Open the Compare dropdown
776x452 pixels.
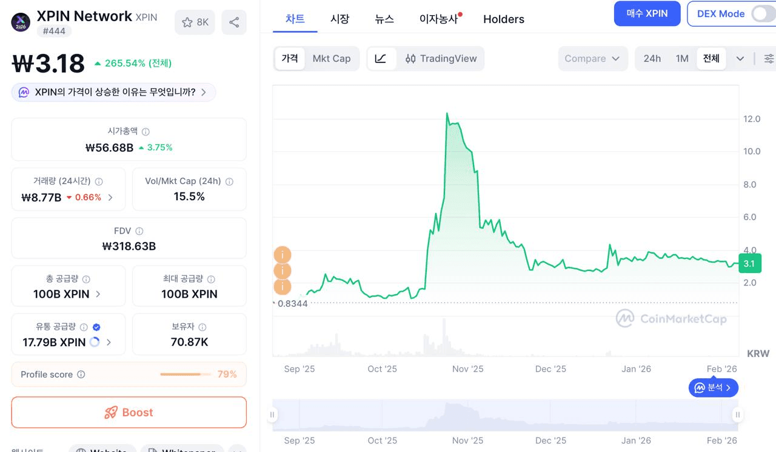click(x=592, y=59)
